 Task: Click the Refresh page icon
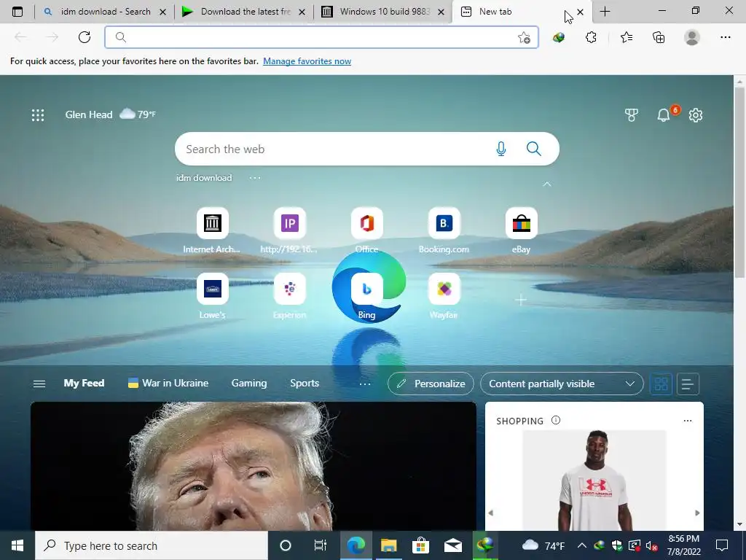click(x=85, y=37)
